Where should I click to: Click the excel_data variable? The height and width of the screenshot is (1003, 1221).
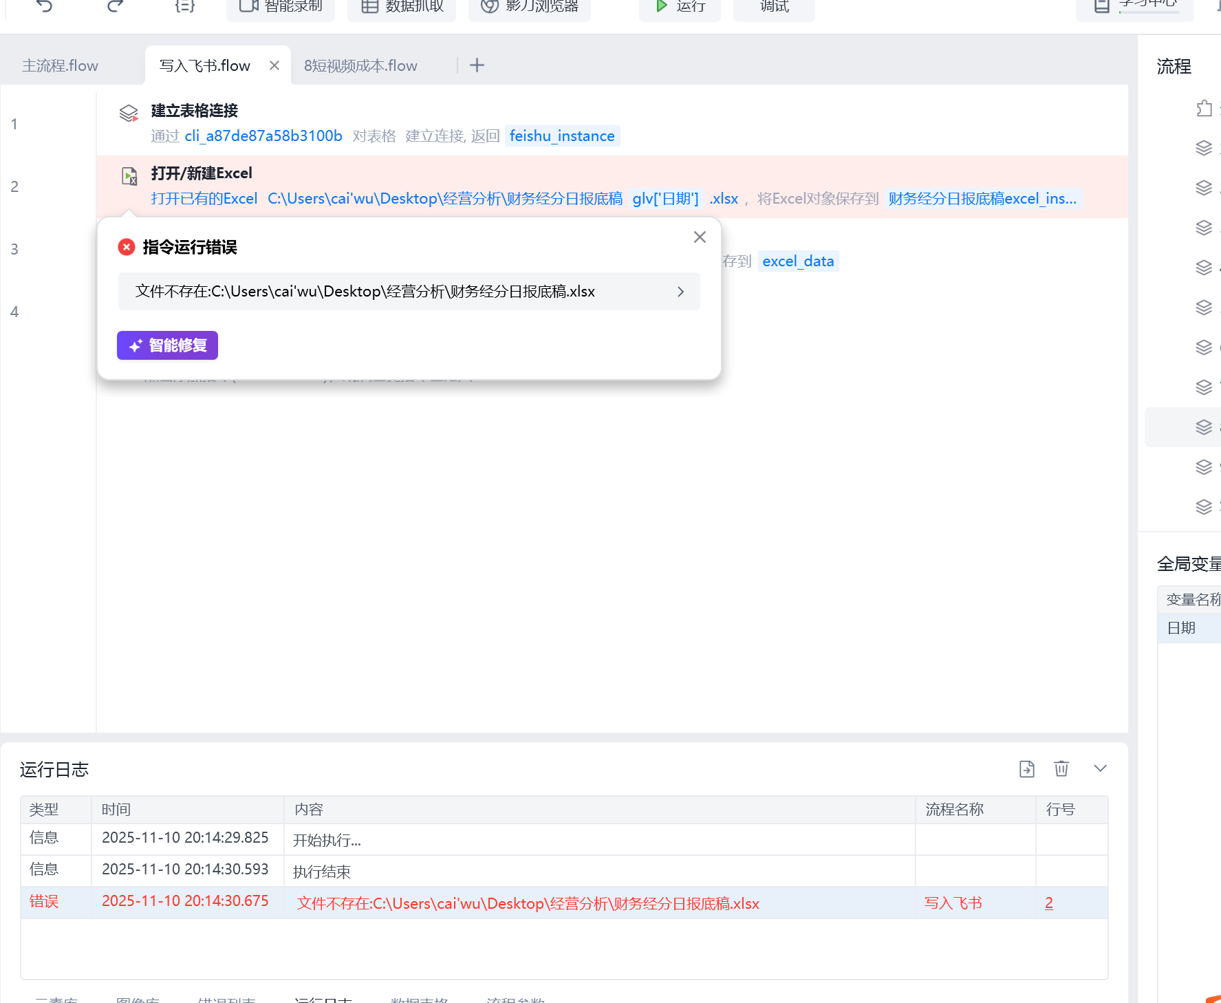pyautogui.click(x=798, y=261)
